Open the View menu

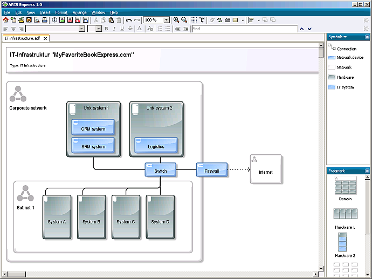click(31, 12)
